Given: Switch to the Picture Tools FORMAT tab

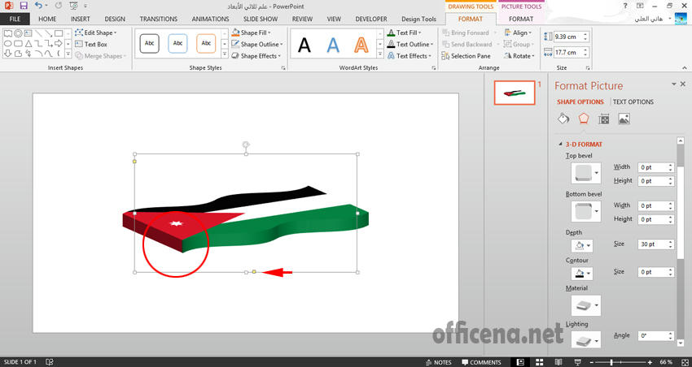Looking at the screenshot, I should (x=521, y=19).
